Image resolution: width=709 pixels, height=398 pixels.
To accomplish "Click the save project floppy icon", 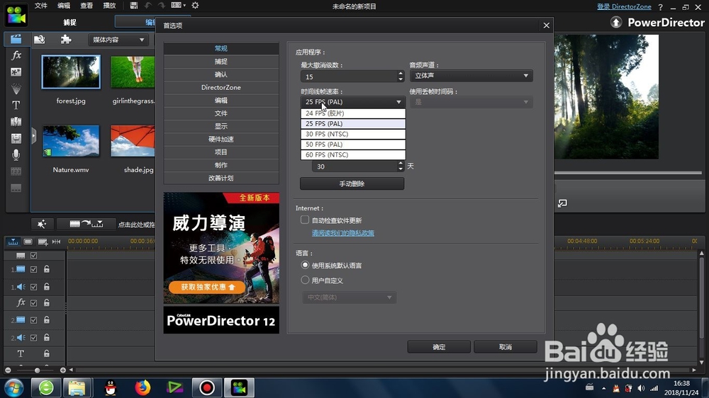I will (x=133, y=6).
